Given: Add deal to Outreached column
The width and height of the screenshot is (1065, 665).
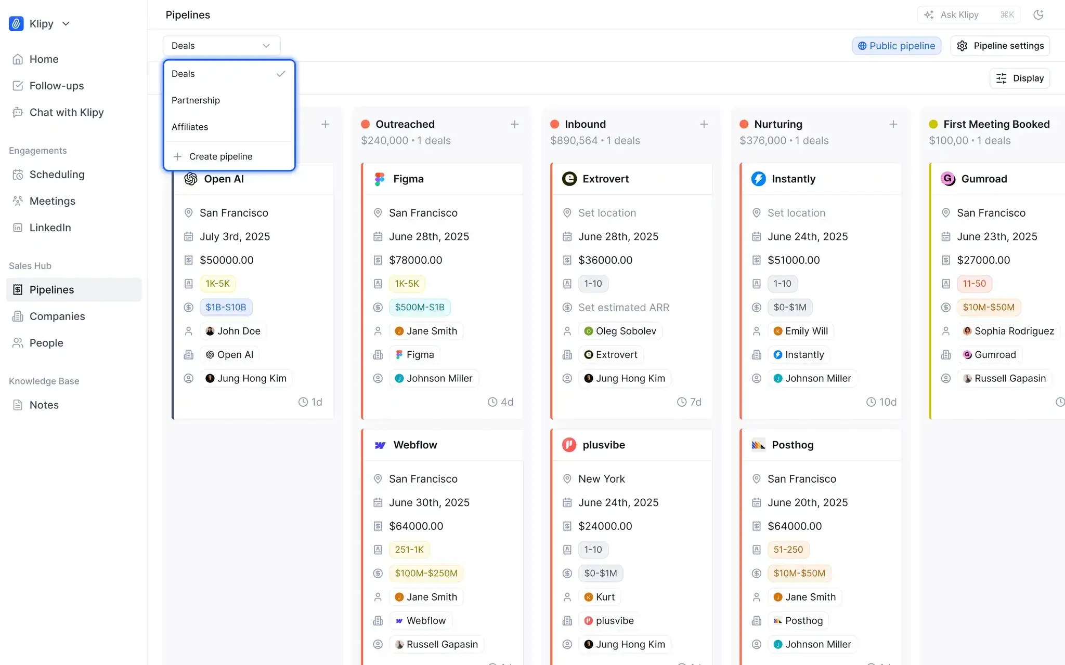Looking at the screenshot, I should pyautogui.click(x=514, y=124).
